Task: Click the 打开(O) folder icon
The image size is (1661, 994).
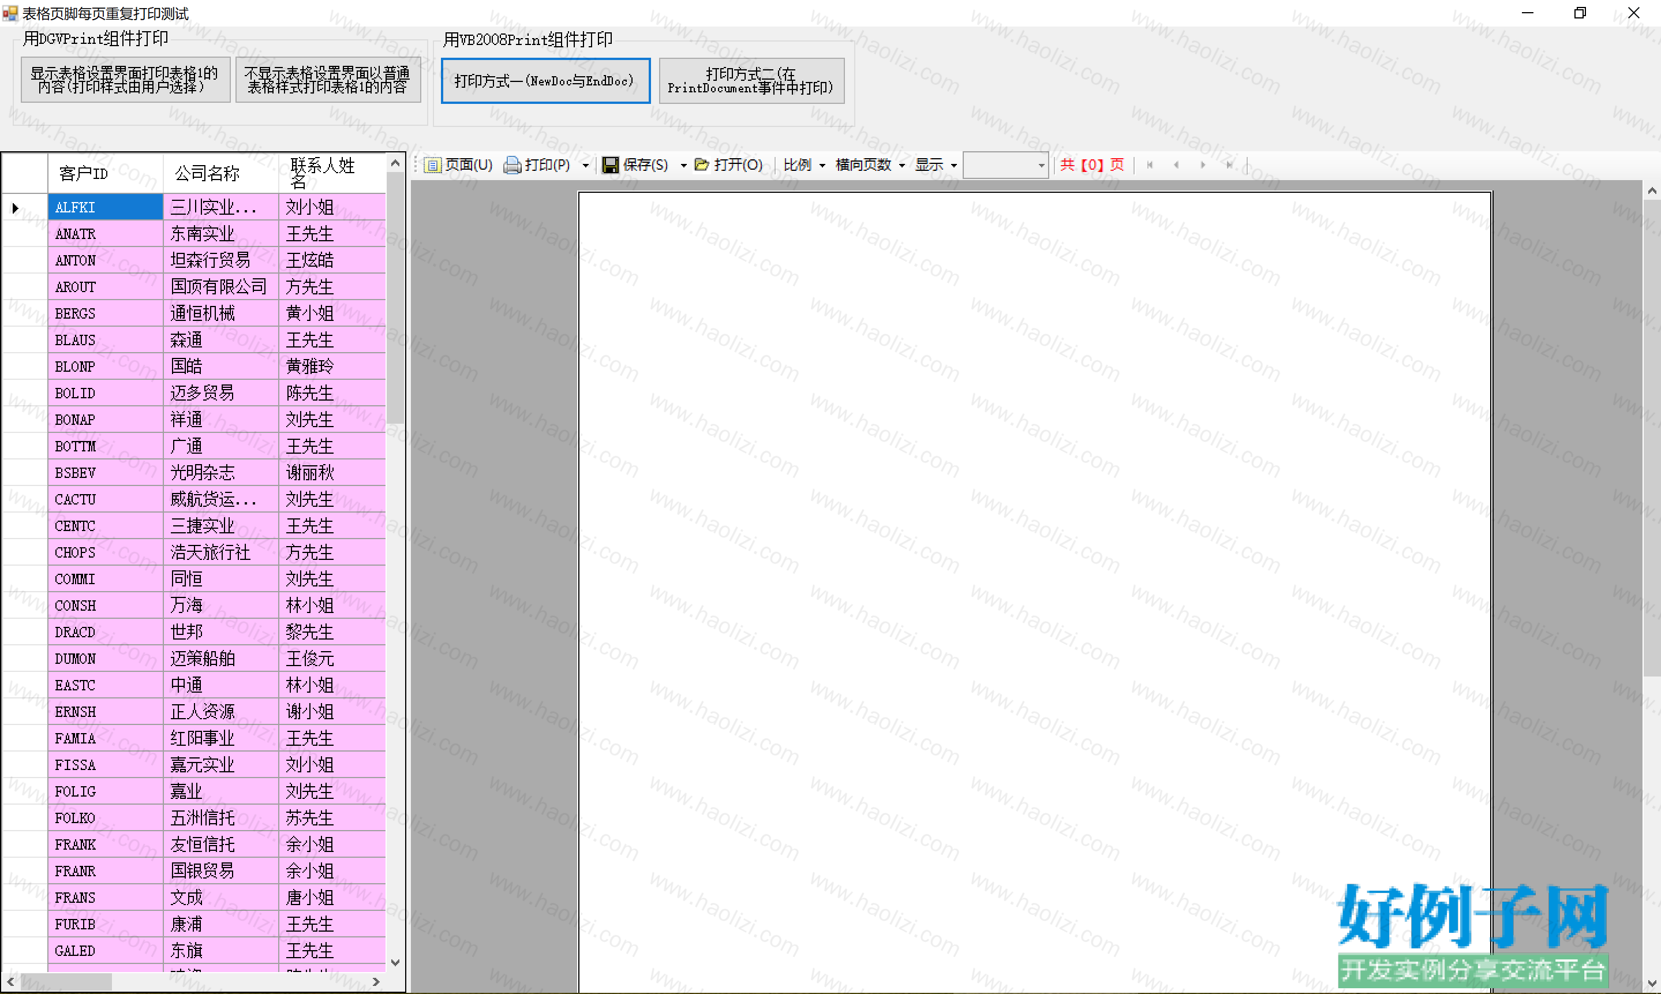Action: tap(701, 165)
